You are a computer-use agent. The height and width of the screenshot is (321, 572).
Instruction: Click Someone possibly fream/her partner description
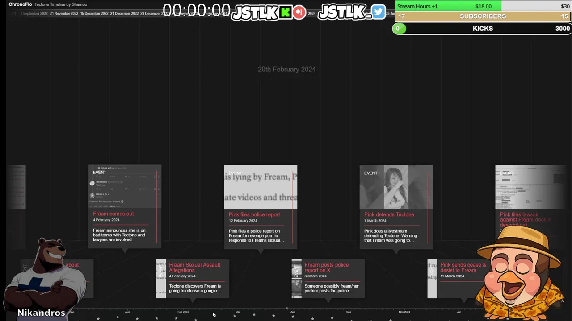click(x=332, y=288)
